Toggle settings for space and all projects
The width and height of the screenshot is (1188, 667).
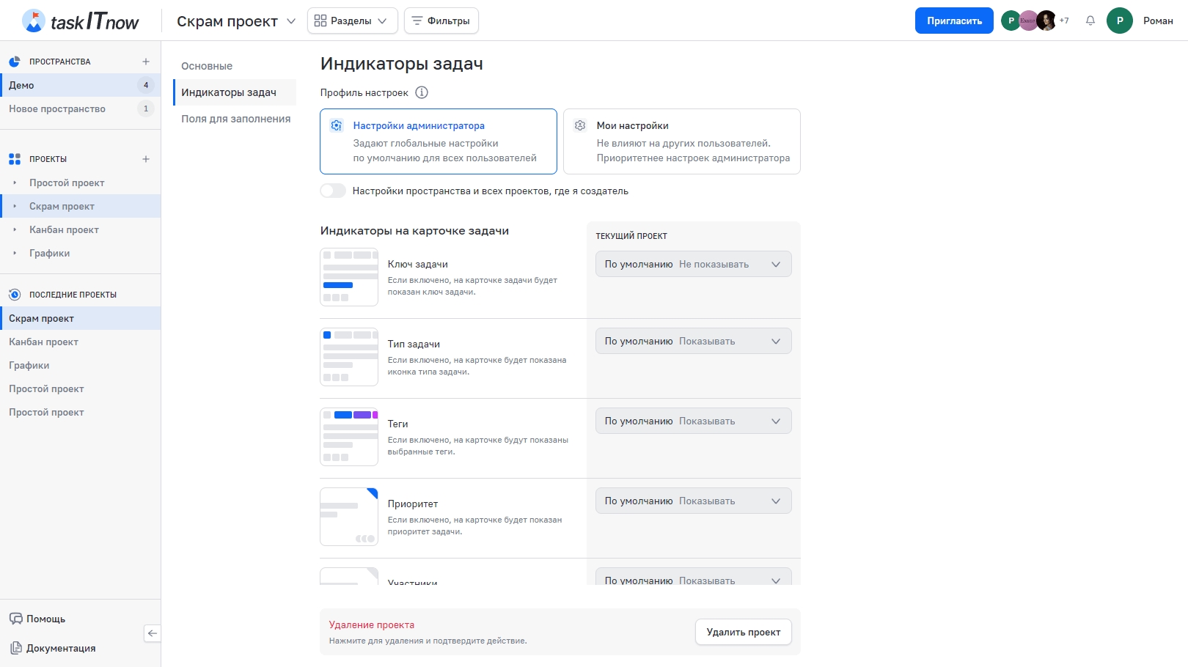[333, 191]
